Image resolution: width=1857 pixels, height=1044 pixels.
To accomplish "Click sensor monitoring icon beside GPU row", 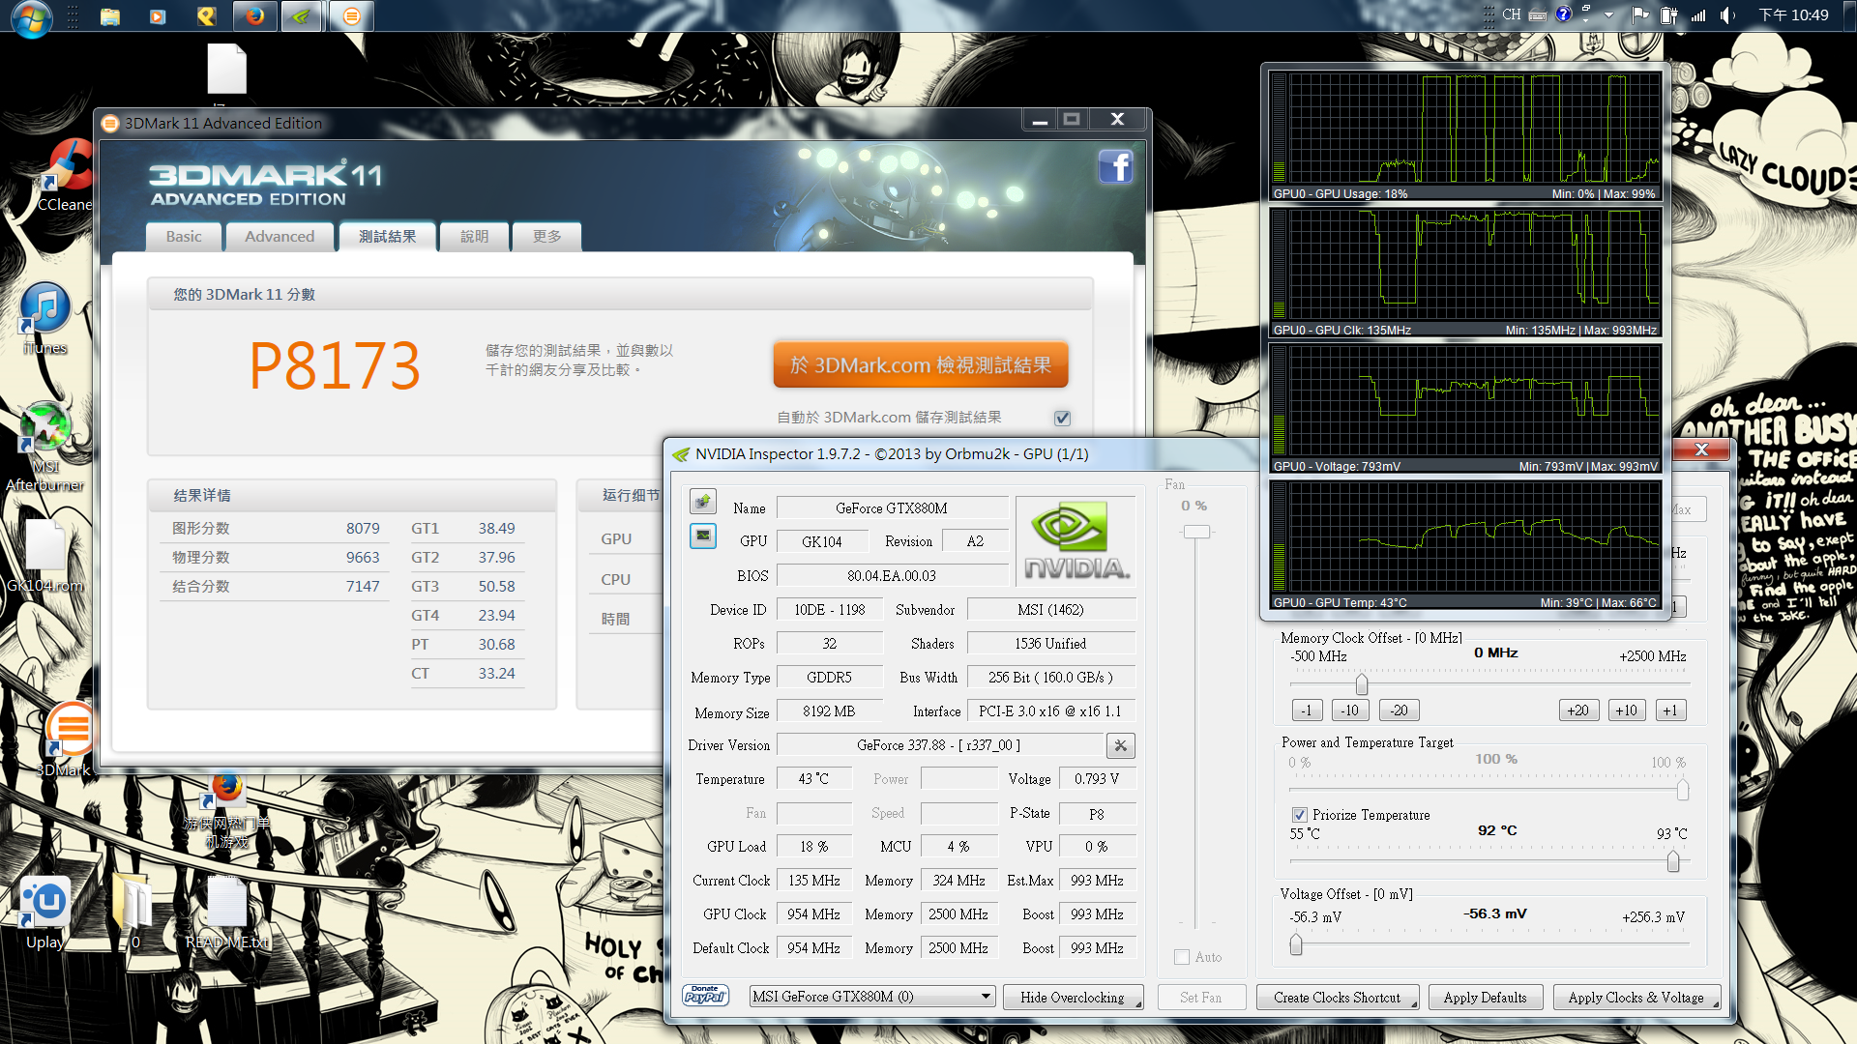I will [x=703, y=535].
